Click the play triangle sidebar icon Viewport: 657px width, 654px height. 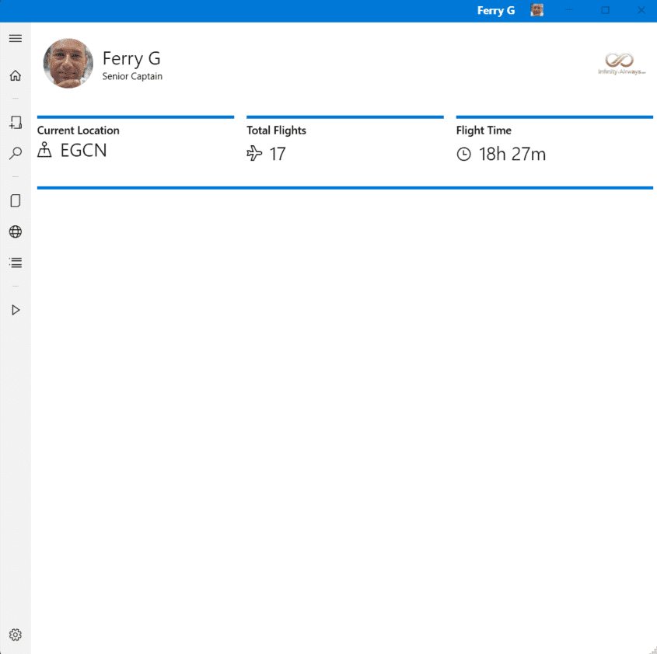click(16, 310)
